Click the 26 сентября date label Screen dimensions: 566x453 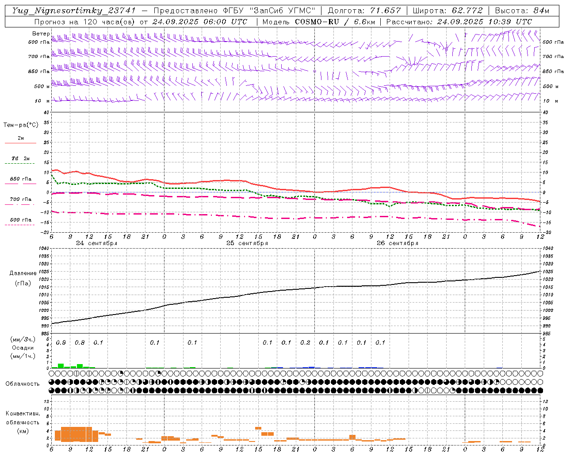pos(397,243)
